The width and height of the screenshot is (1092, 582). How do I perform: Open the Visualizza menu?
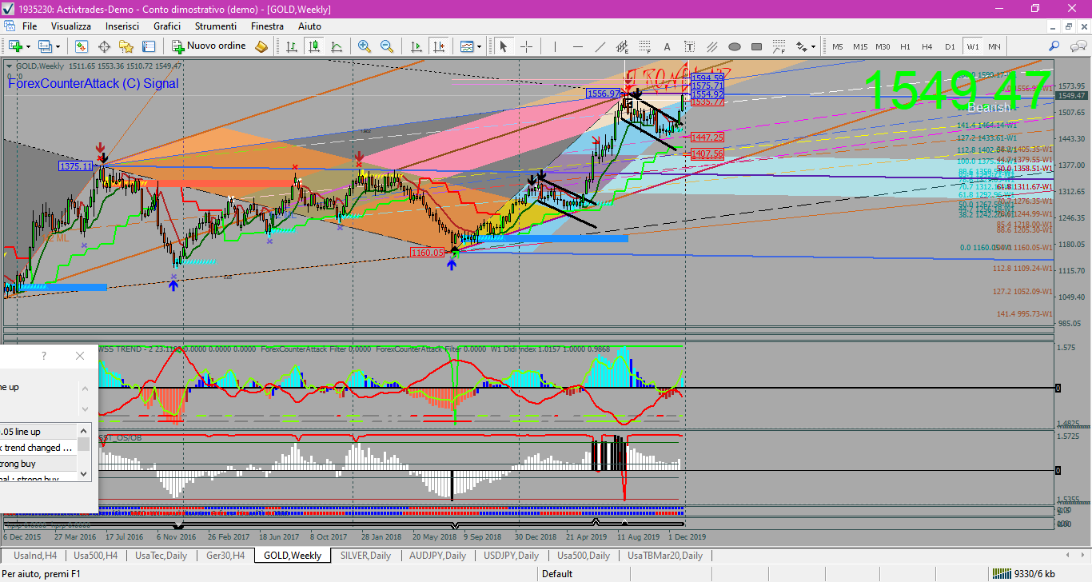tap(71, 26)
